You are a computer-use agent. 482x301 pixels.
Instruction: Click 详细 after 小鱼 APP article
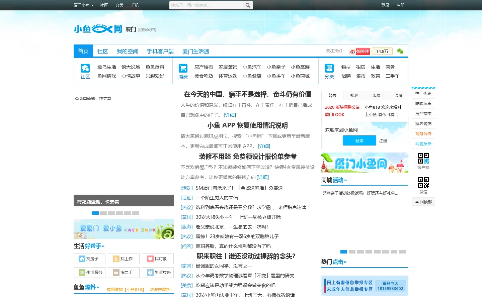click(x=264, y=146)
